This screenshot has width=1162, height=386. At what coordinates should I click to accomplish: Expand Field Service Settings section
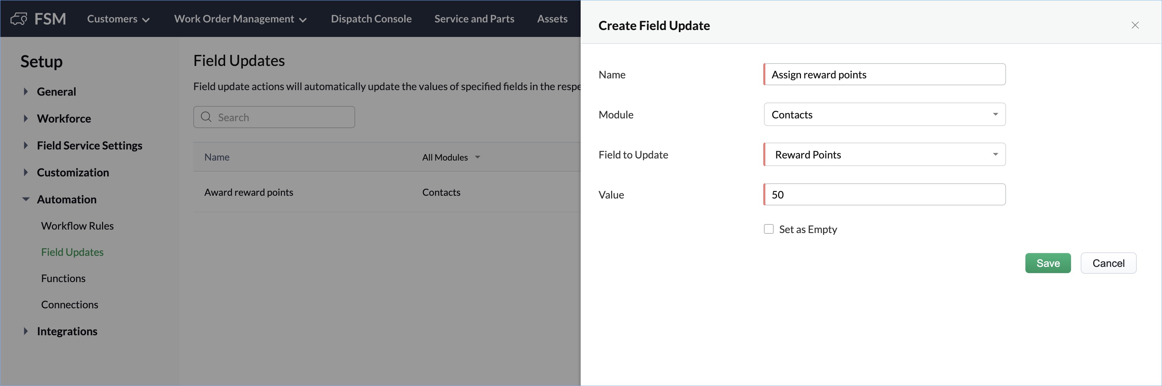[x=26, y=145]
